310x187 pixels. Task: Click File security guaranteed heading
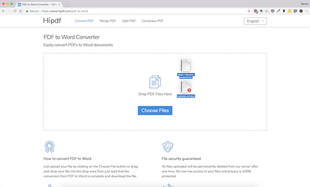click(181, 158)
